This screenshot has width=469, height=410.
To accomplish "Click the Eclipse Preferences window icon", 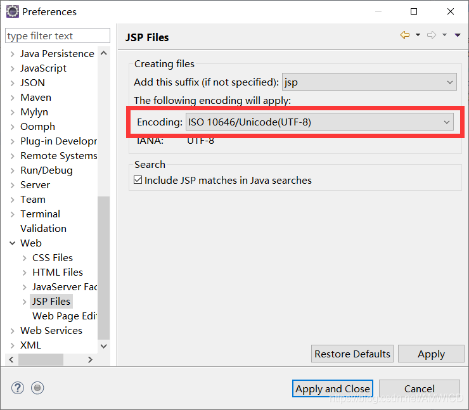I will (x=13, y=11).
